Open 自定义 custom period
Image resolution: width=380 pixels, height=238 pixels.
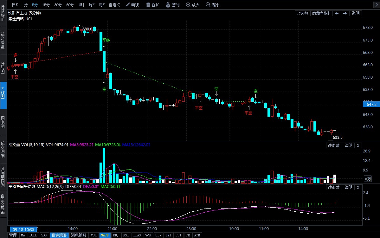click(114, 5)
